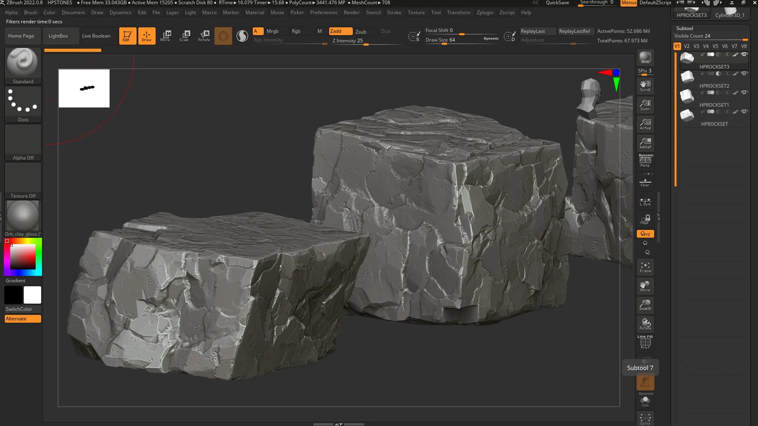Select the Move mode in top toolbar
Screen dimensions: 758x426
click(165, 36)
